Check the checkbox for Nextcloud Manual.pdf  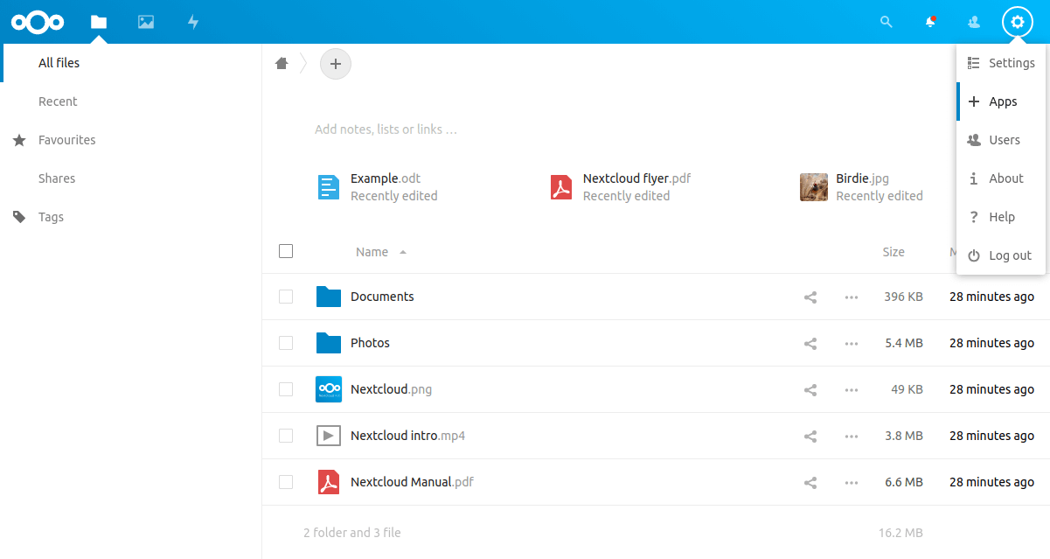click(286, 482)
